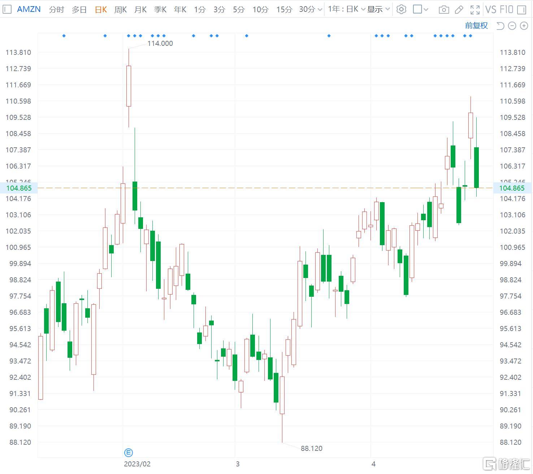
Task: Open the chart settings gear
Action: 401,9
